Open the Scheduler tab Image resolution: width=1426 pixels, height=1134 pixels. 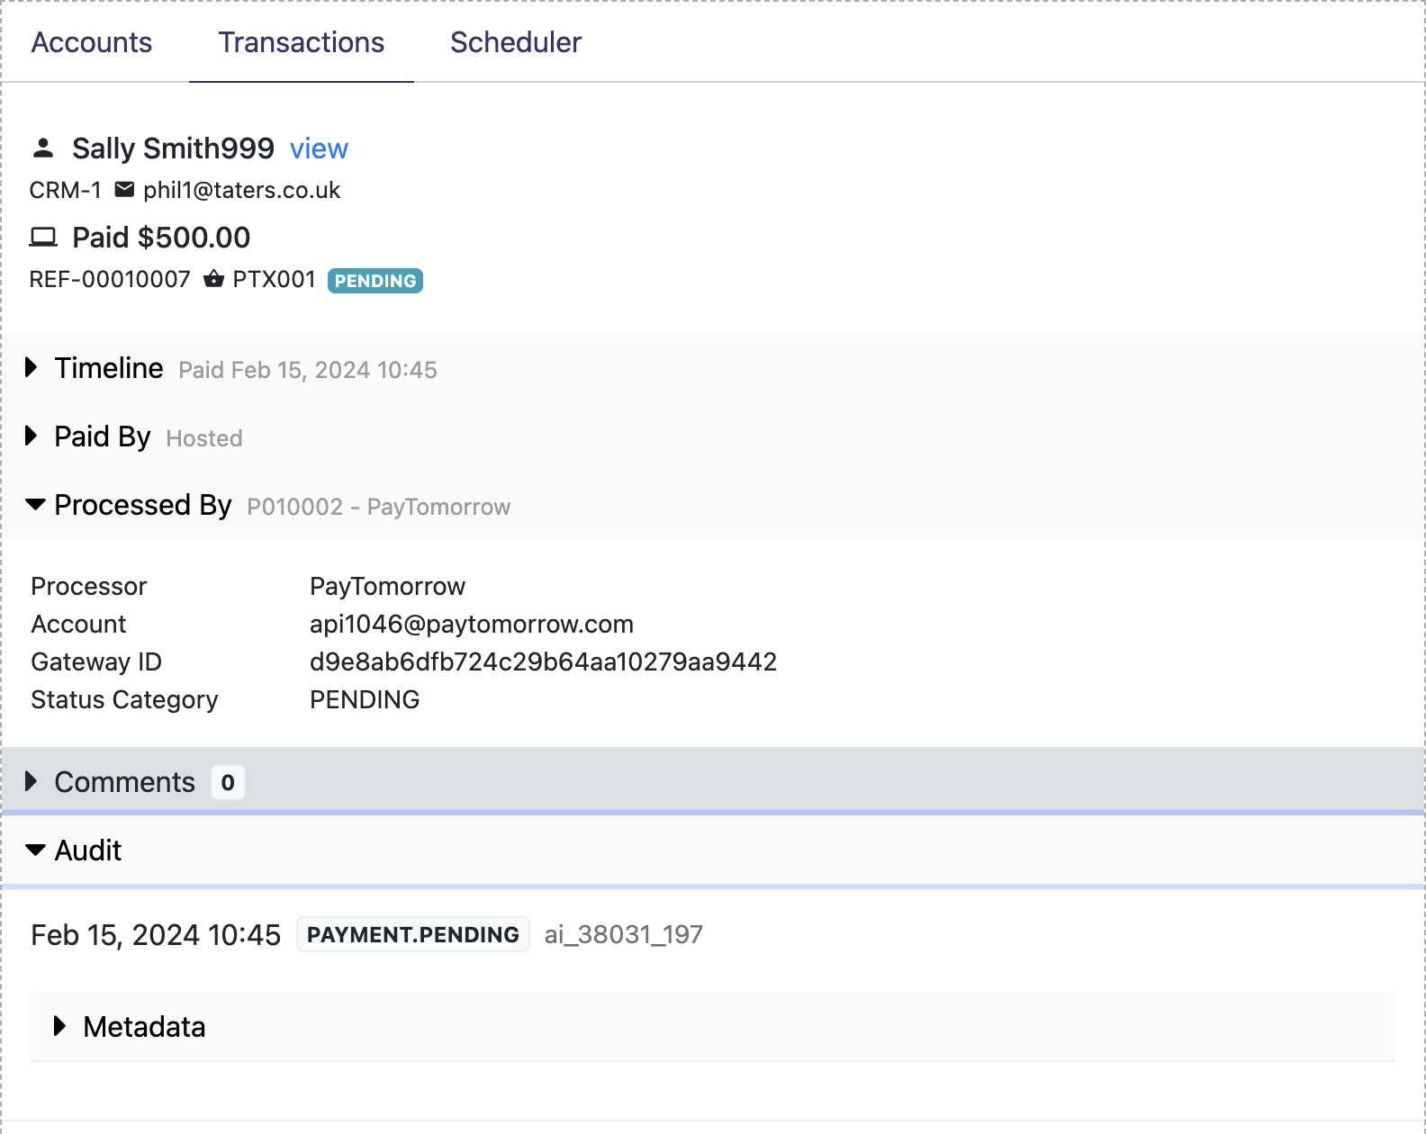516,42
